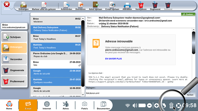The image size is (198, 111).
Task: Mark the email as Ongewenst spam
Action: point(155,6)
